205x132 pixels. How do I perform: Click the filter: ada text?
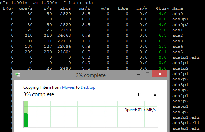(78, 3)
